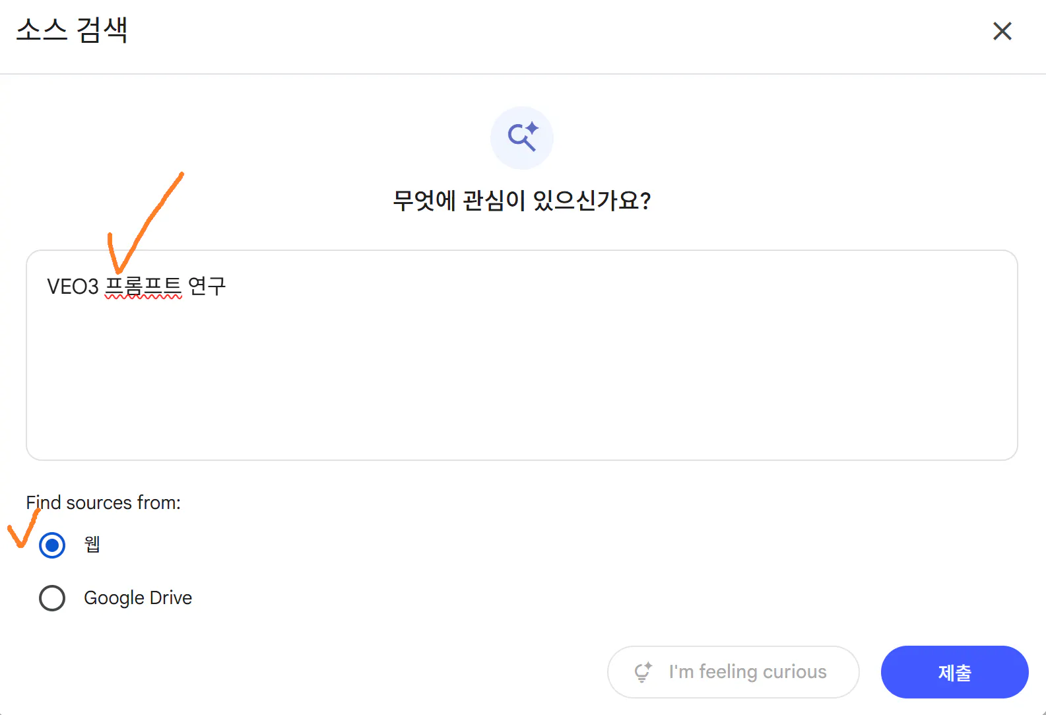This screenshot has height=715, width=1046.
Task: Click the 소스 검색 dialog title
Action: point(72,30)
